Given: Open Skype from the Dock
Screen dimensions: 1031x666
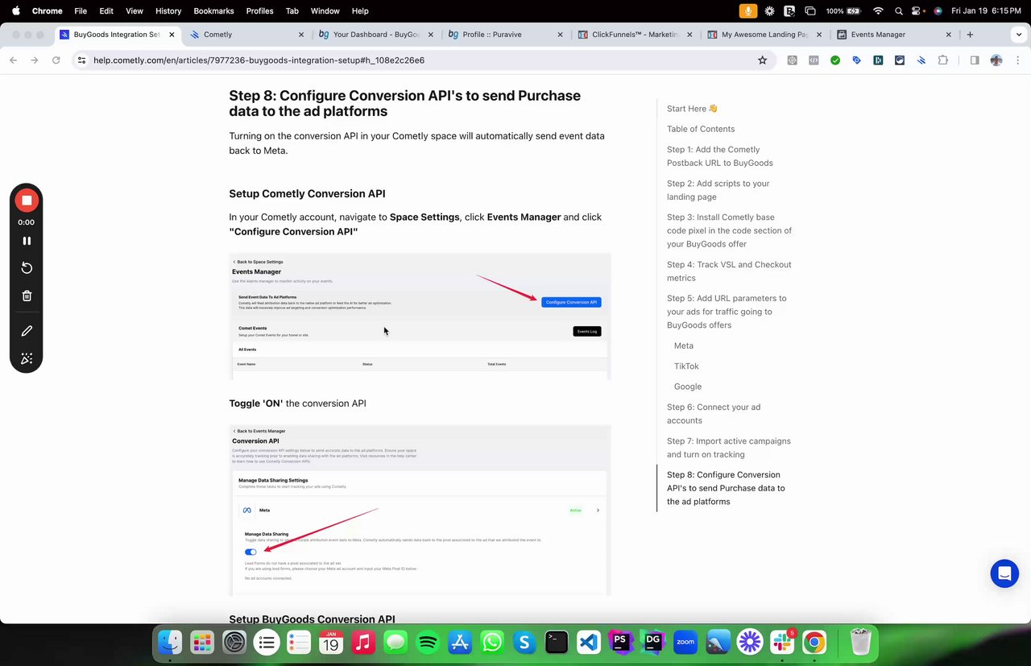Looking at the screenshot, I should coord(524,642).
